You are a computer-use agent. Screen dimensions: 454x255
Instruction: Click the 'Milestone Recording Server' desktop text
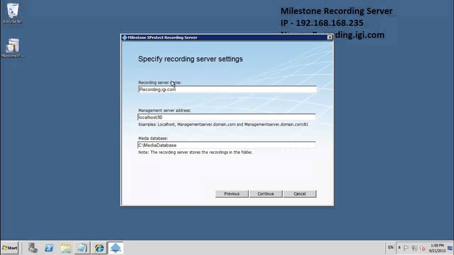(x=337, y=11)
